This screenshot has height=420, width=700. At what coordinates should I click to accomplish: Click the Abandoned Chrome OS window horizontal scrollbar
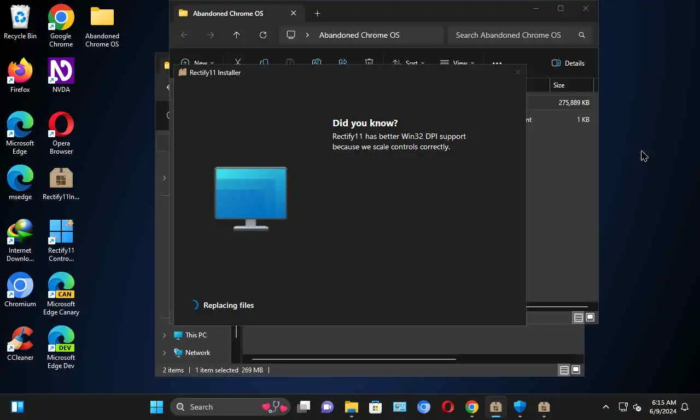click(557, 307)
